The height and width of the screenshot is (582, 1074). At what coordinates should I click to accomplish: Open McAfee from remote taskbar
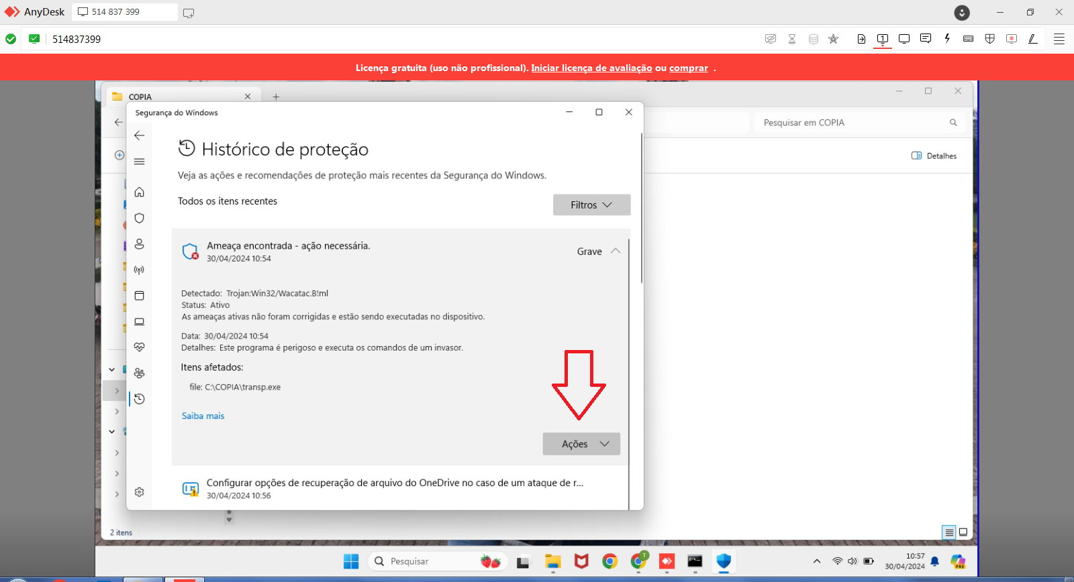coord(581,561)
